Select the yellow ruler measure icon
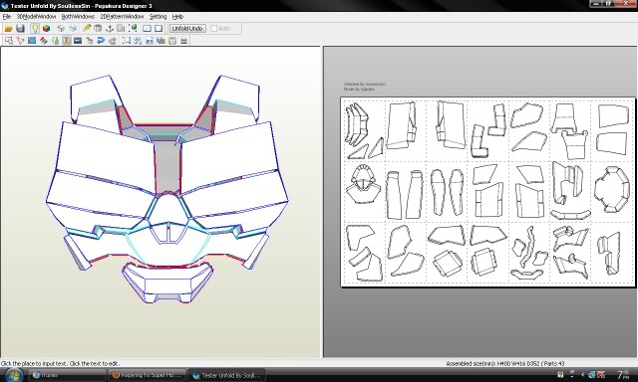Viewport: 638px width, 382px height. [x=87, y=29]
